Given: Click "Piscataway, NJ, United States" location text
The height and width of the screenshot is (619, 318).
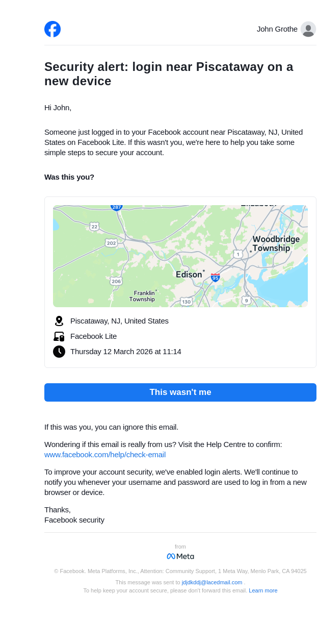Looking at the screenshot, I should [x=119, y=321].
